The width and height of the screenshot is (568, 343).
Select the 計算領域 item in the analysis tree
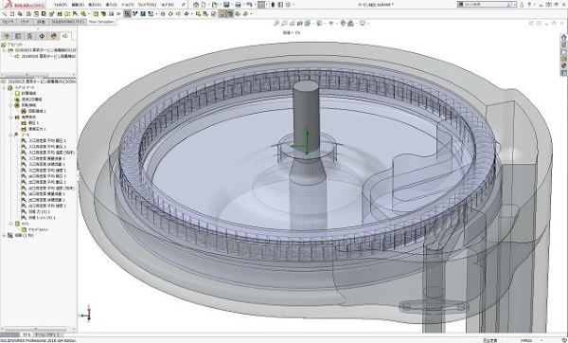point(28,93)
